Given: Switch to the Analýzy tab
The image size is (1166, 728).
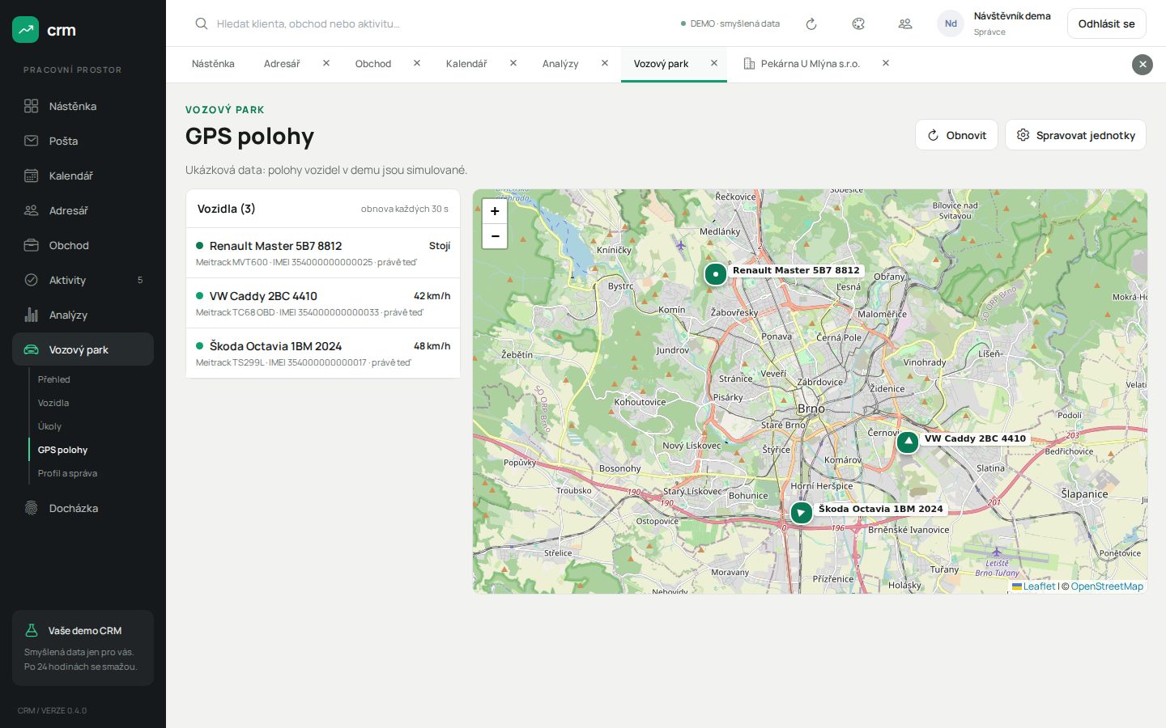Looking at the screenshot, I should 560,64.
